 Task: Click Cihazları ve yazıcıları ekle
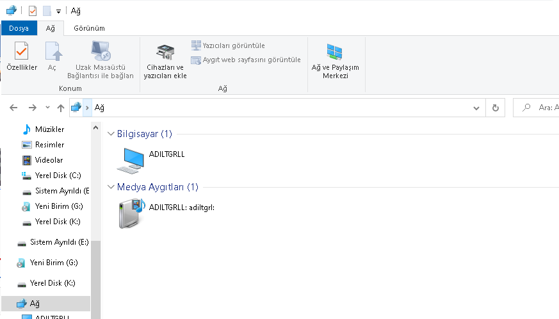pyautogui.click(x=165, y=61)
